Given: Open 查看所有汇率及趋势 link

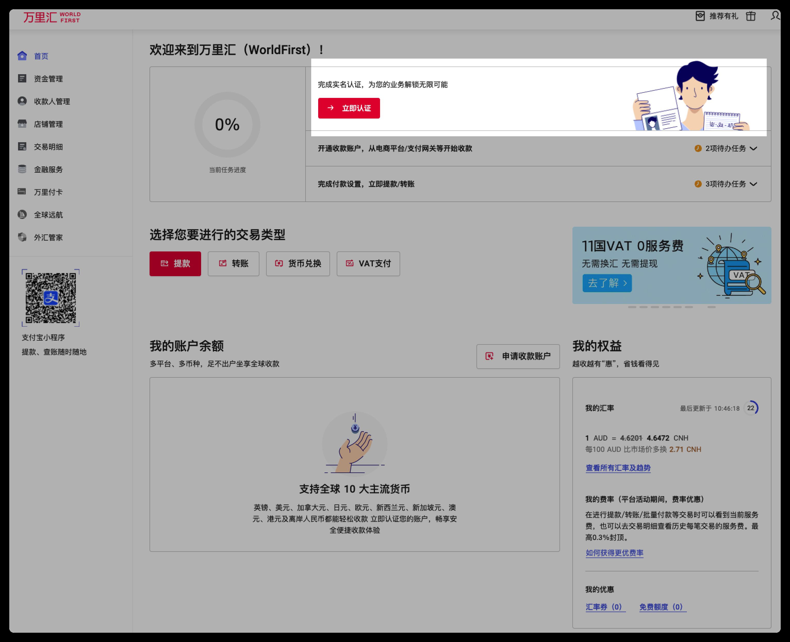Looking at the screenshot, I should coord(618,468).
